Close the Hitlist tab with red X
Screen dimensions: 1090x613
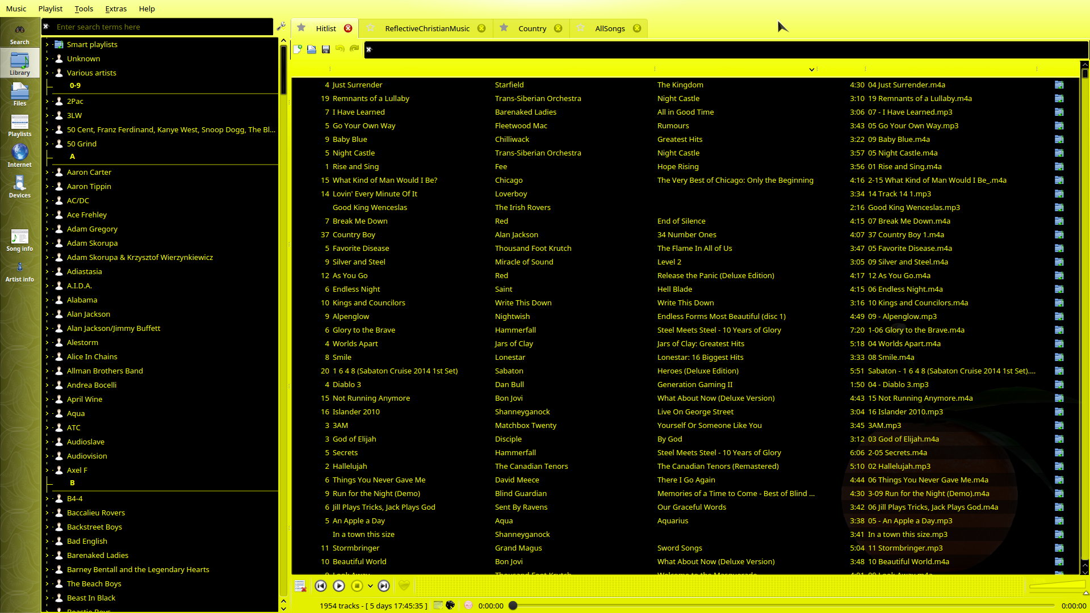point(348,28)
